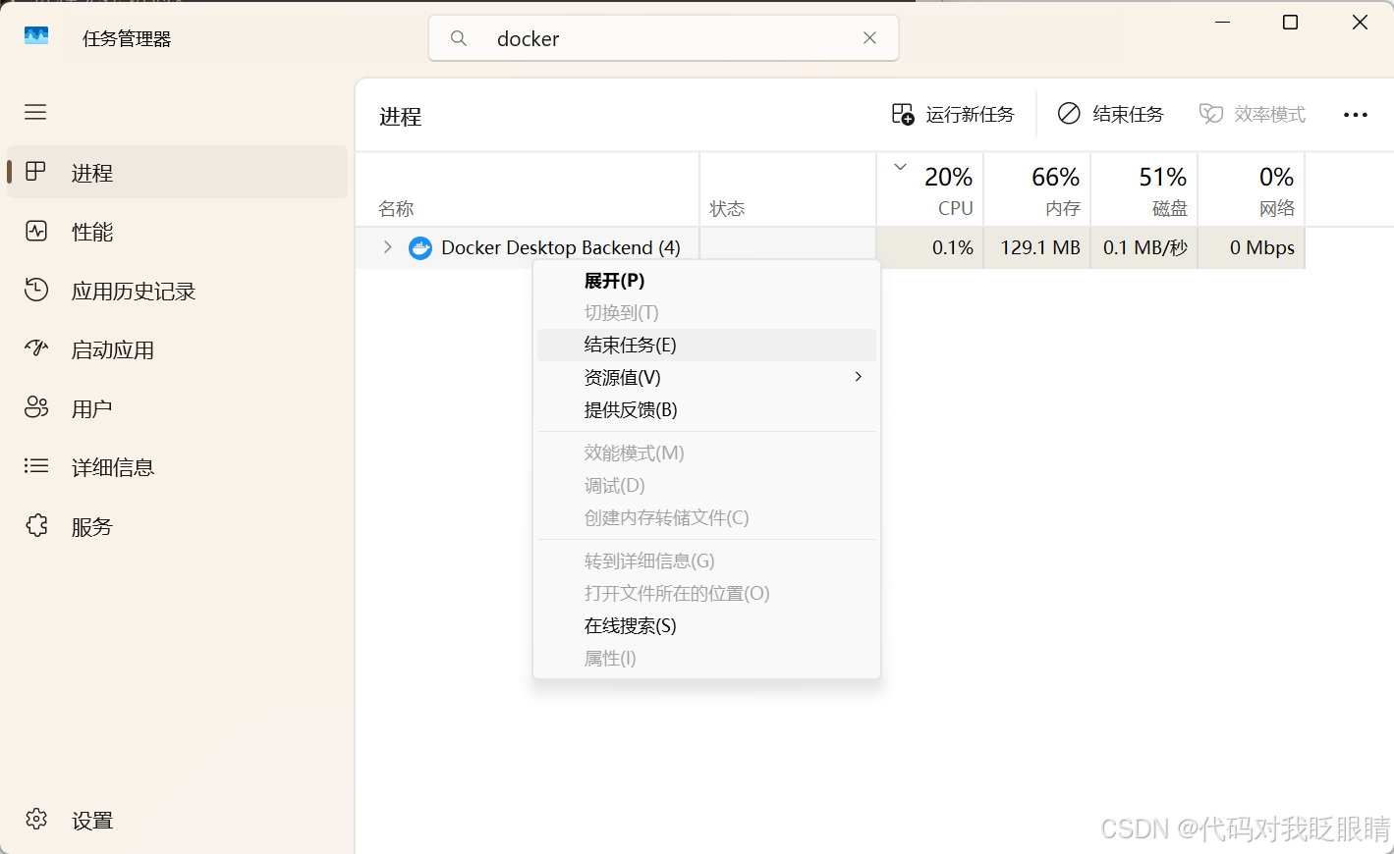Image resolution: width=1394 pixels, height=854 pixels.
Task: Click the CPU column sort chevron
Action: coord(900,168)
